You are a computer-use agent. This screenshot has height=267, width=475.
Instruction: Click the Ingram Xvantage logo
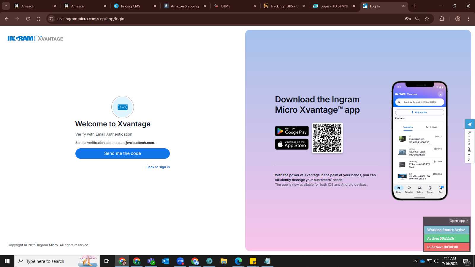tap(36, 38)
